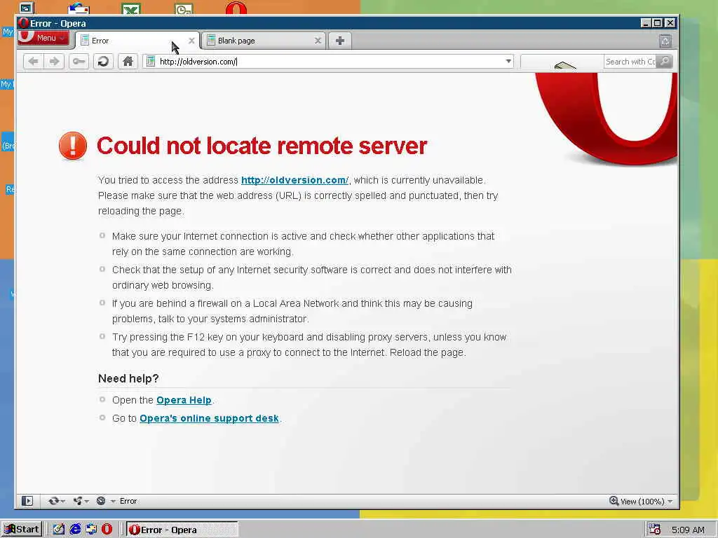Open the Windows Start menu
Screen dimensions: 718x538
(22, 530)
